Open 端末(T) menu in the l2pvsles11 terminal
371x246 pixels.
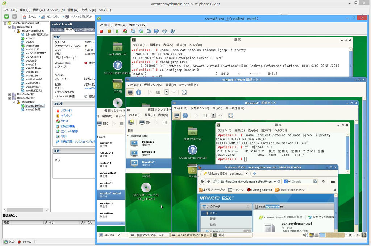click(x=266, y=130)
